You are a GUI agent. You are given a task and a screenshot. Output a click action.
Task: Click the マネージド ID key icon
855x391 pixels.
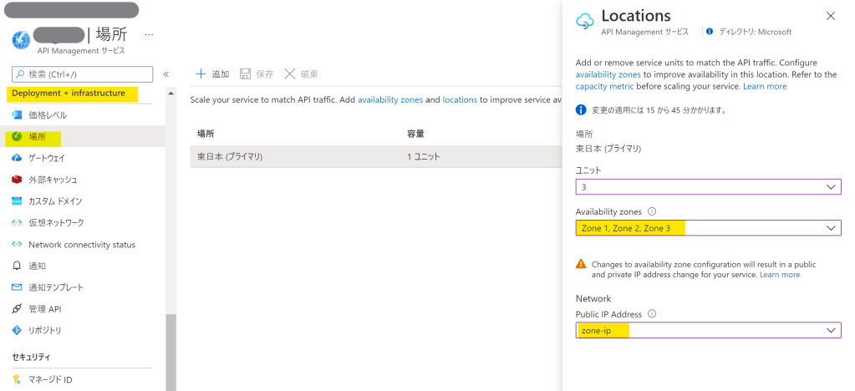tap(17, 380)
